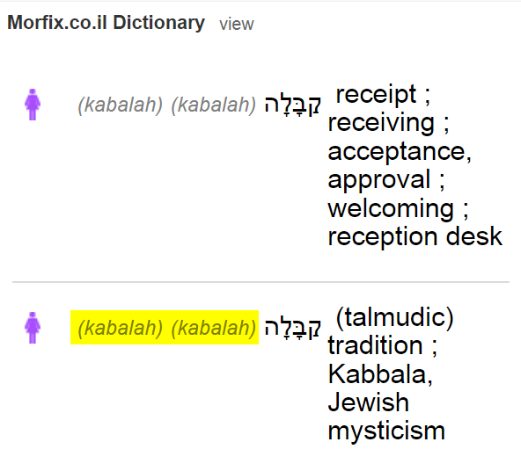Click the Hebrew word in the first entry
Viewport: 521px width, 471px height.
293,105
